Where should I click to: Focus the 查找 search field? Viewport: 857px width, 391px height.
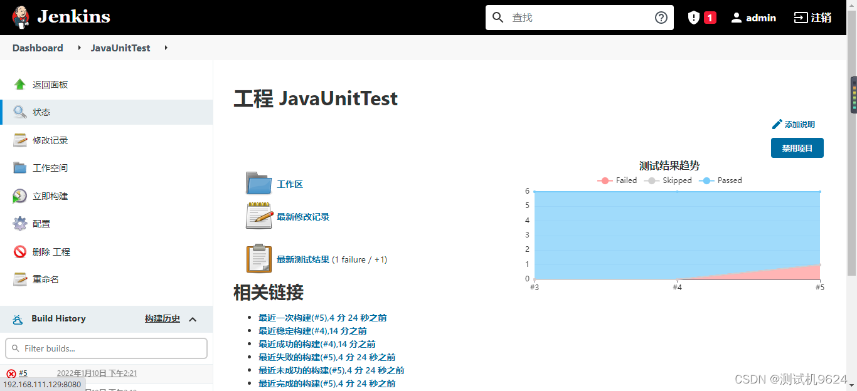tap(580, 18)
